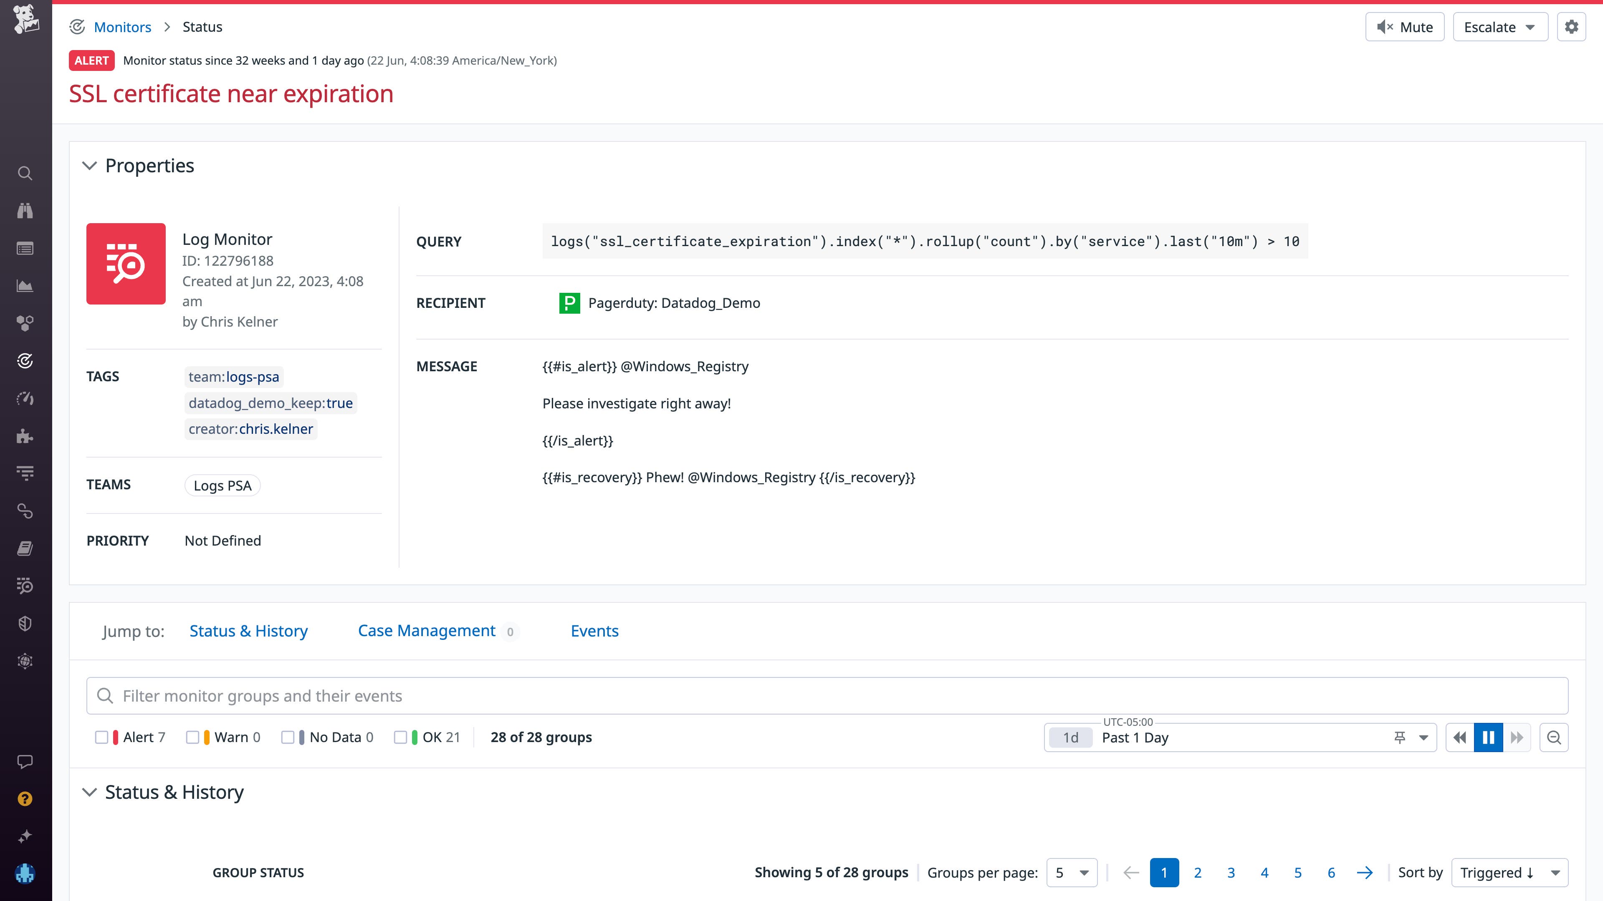This screenshot has height=901, width=1603.
Task: Click the team:logs-psa tag link
Action: [233, 376]
